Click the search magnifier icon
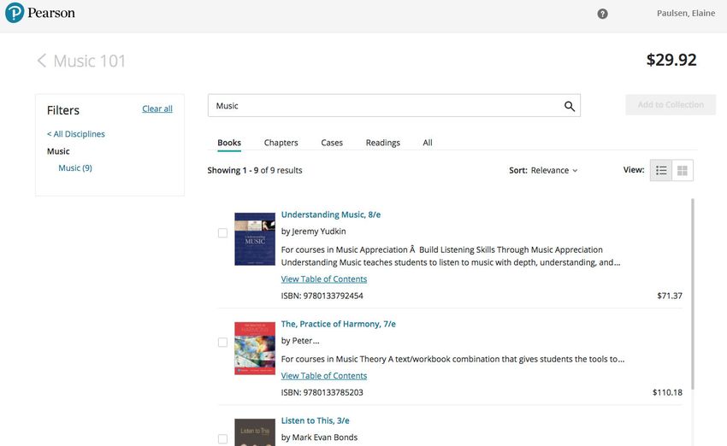 coord(570,106)
